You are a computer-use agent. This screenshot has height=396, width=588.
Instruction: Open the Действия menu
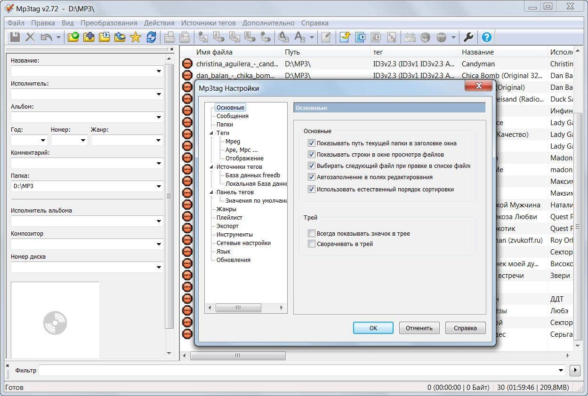(159, 23)
